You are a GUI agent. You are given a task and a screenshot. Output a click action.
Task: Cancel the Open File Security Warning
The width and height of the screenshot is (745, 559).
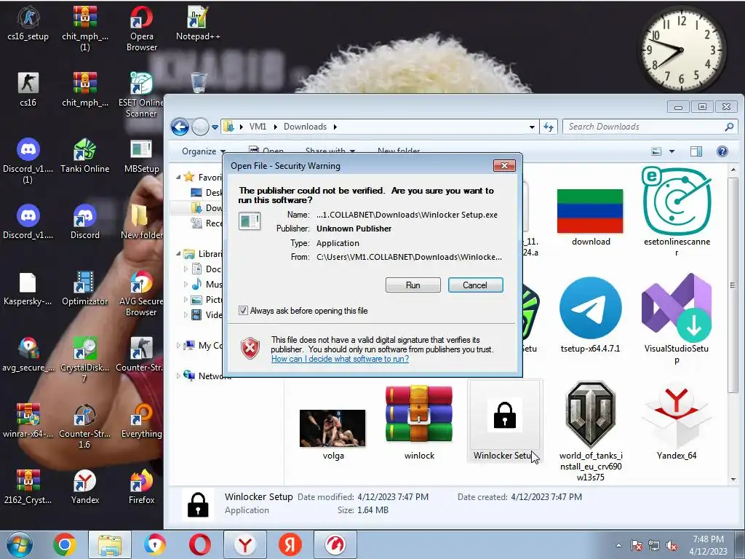(x=475, y=285)
